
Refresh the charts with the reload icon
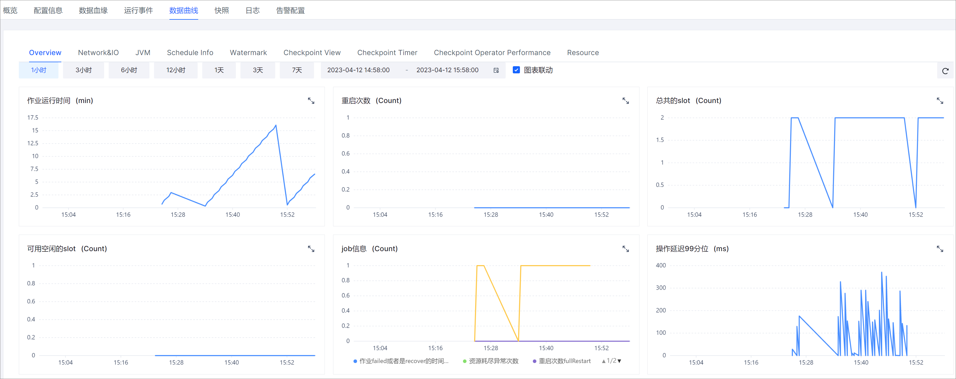point(945,70)
